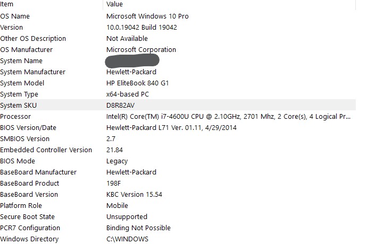The image size is (376, 244).
Task: Select the PCR7 Configuration row
Action: 178,228
